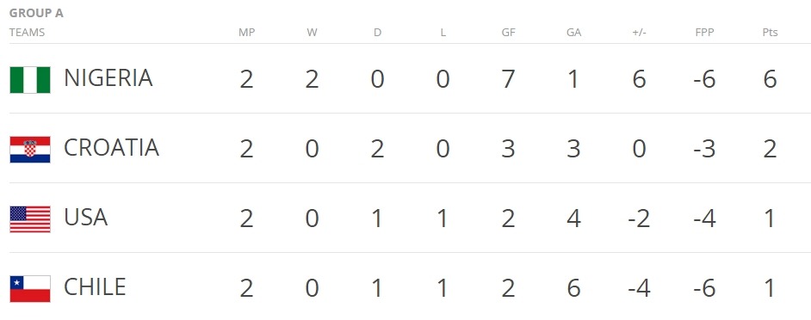Select the USA team name

86,218
